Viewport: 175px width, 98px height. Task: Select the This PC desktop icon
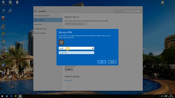tap(3, 11)
